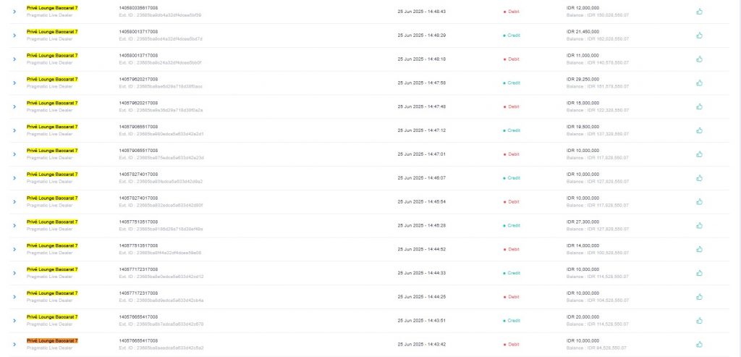
Task: Click the Credit status at 14:45:28
Action: point(512,225)
